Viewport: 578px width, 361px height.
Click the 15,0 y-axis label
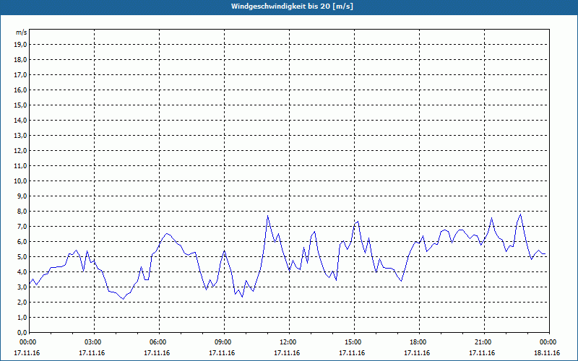point(20,105)
